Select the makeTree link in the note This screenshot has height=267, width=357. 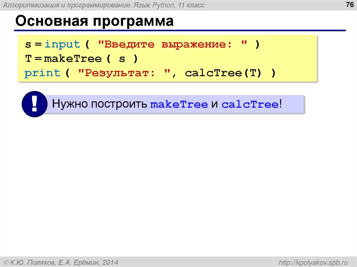click(x=179, y=103)
